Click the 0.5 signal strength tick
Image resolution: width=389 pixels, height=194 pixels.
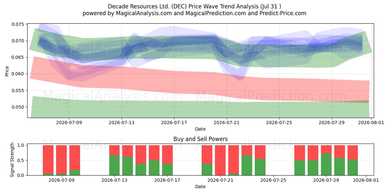[21, 160]
